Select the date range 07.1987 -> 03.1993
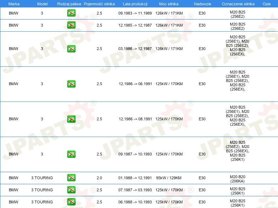This screenshot has width=278, height=208. point(135,190)
